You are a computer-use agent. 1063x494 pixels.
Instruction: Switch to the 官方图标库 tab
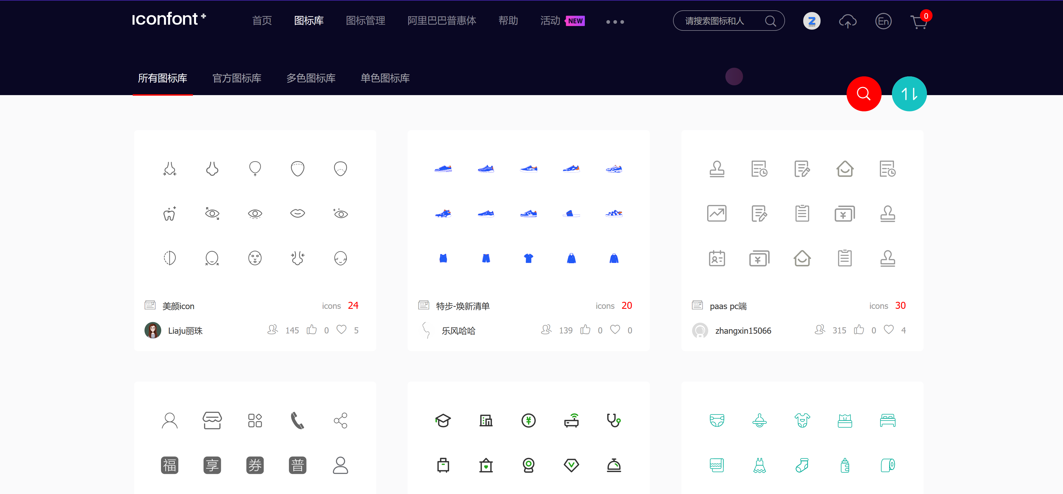[237, 78]
